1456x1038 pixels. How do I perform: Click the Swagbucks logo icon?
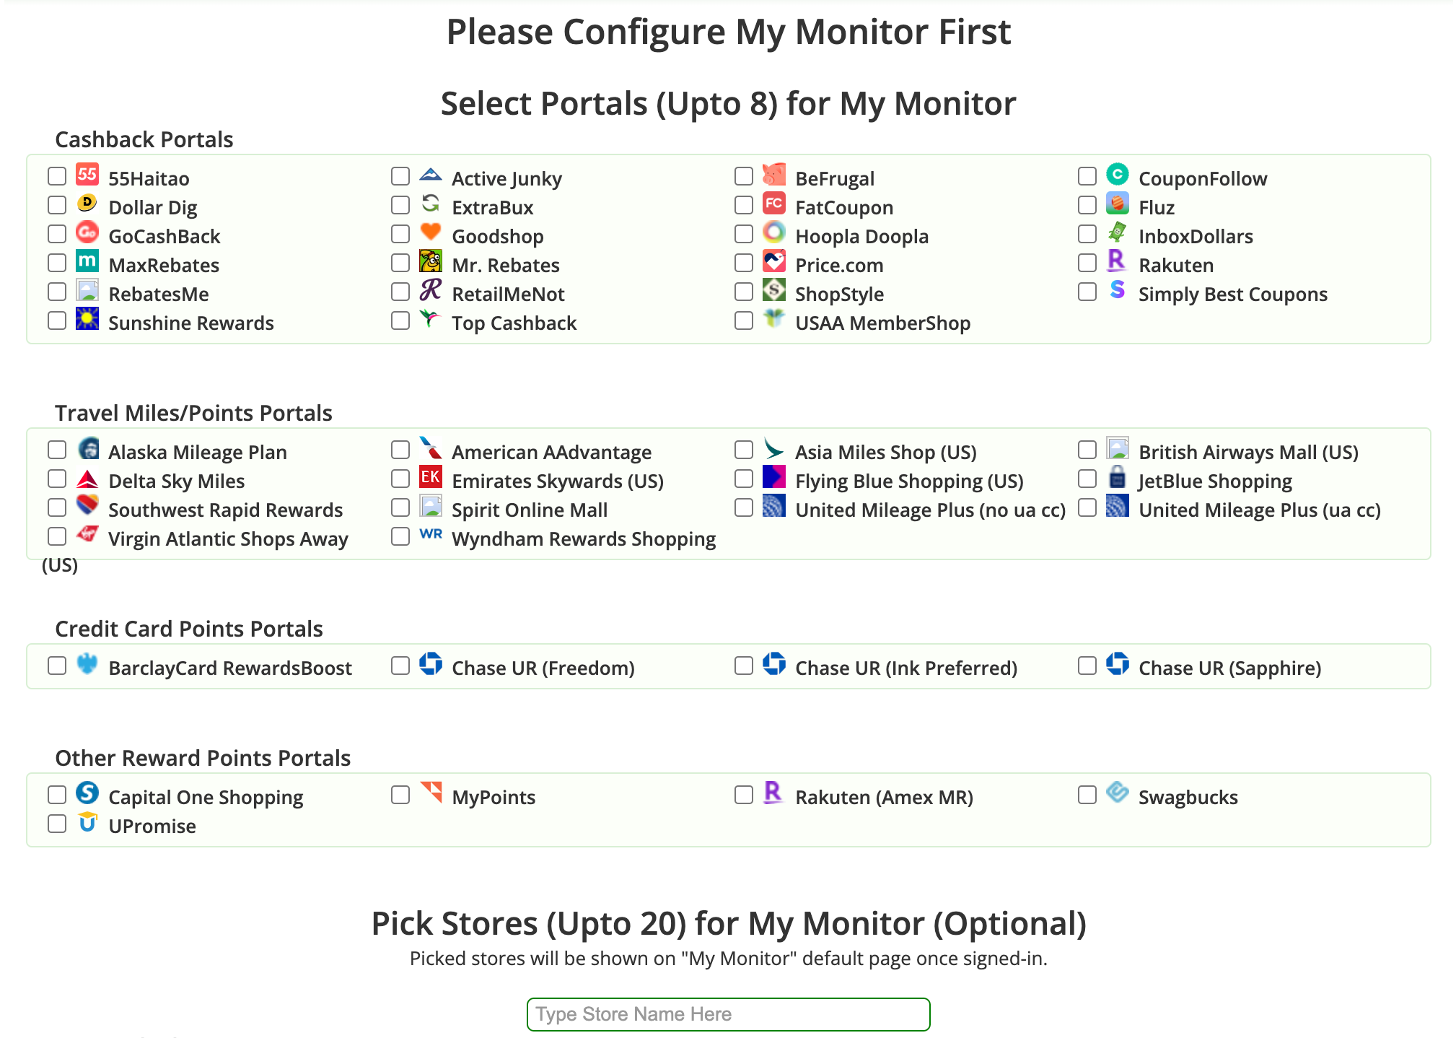pyautogui.click(x=1118, y=793)
